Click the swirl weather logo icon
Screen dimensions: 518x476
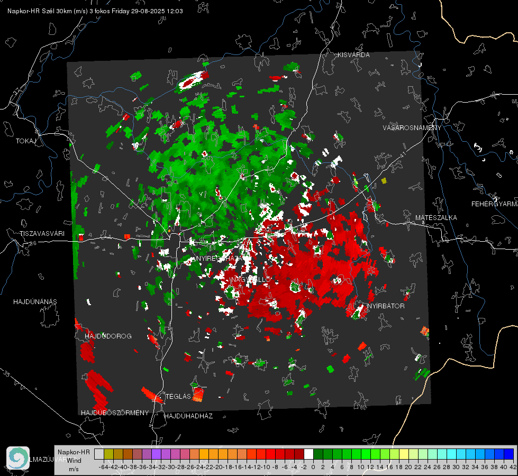(x=18, y=458)
